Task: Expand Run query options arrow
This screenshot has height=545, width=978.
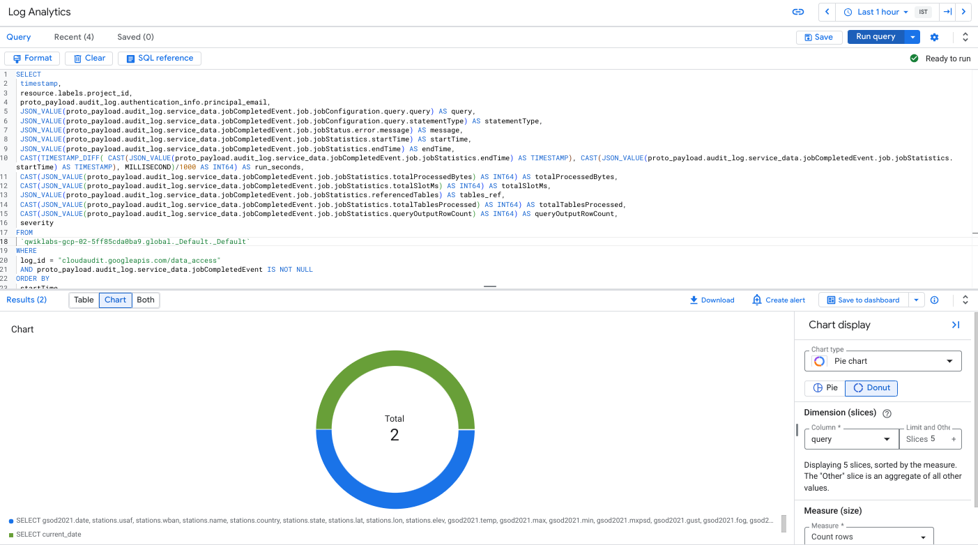Action: [912, 37]
